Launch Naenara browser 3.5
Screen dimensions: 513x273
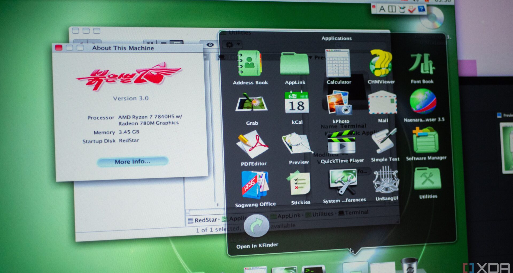pos(423,102)
